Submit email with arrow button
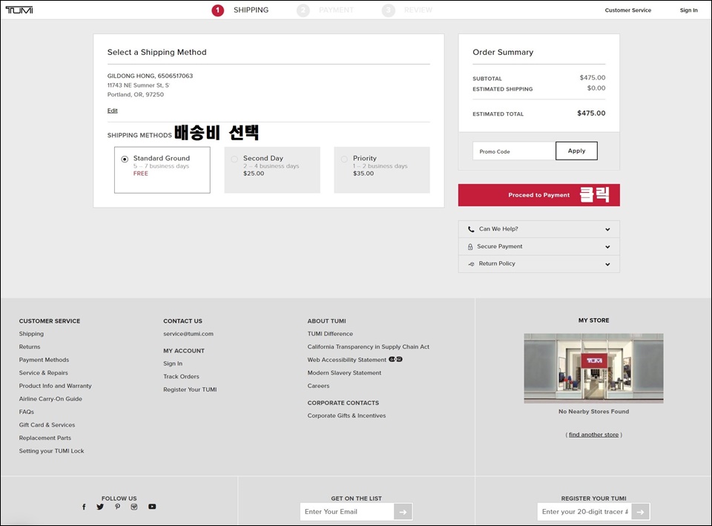712x526 pixels. tap(403, 512)
